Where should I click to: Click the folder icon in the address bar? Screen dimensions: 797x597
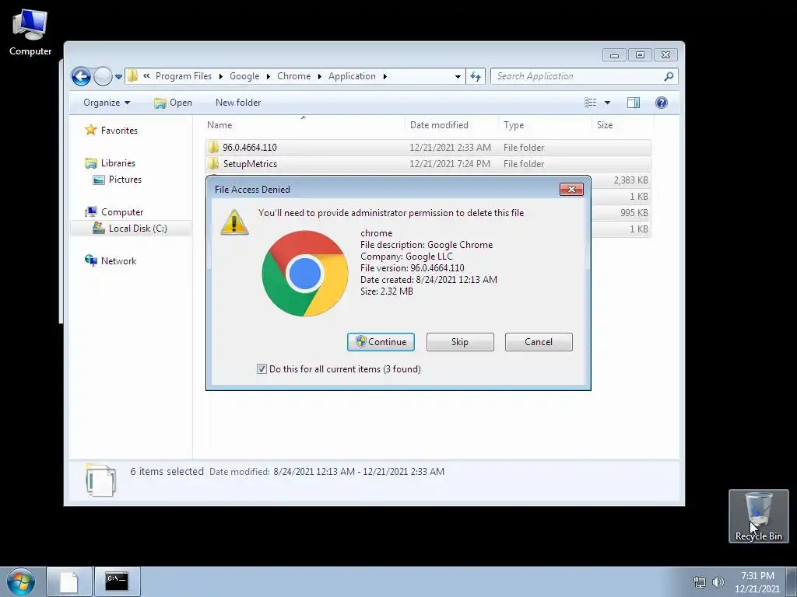pyautogui.click(x=132, y=76)
